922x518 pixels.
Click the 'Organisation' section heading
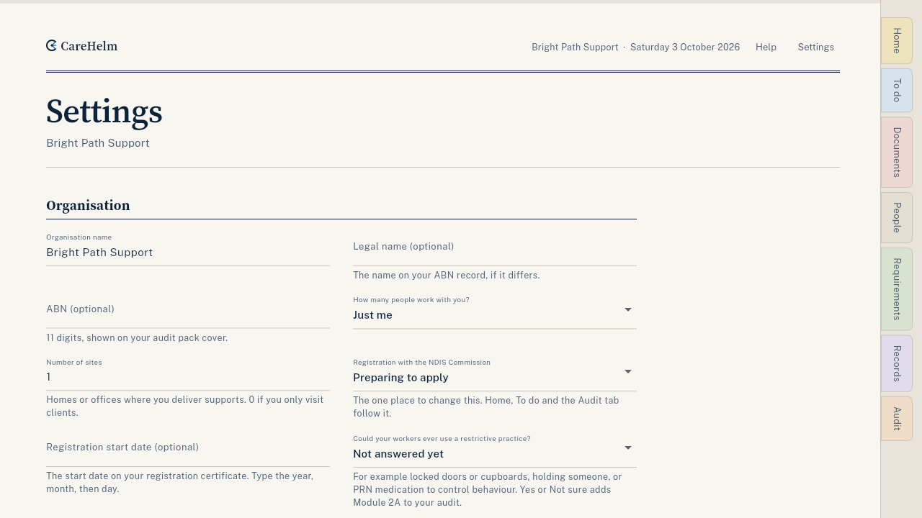(x=88, y=206)
